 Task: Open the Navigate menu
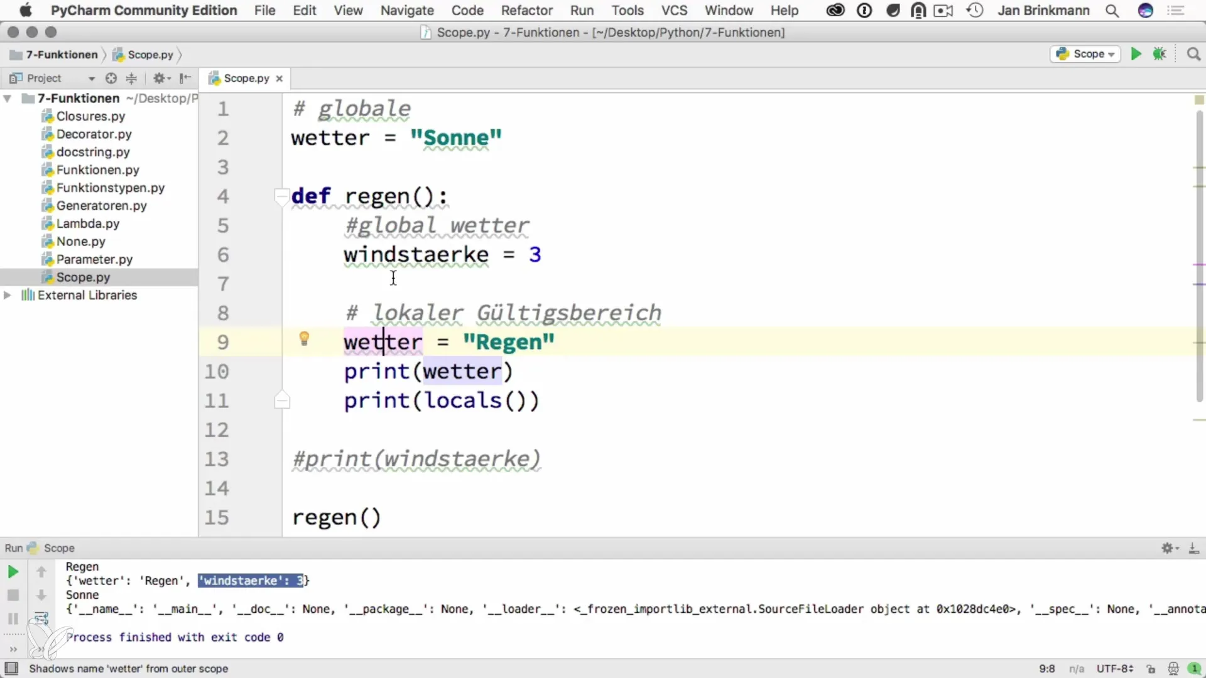[407, 11]
